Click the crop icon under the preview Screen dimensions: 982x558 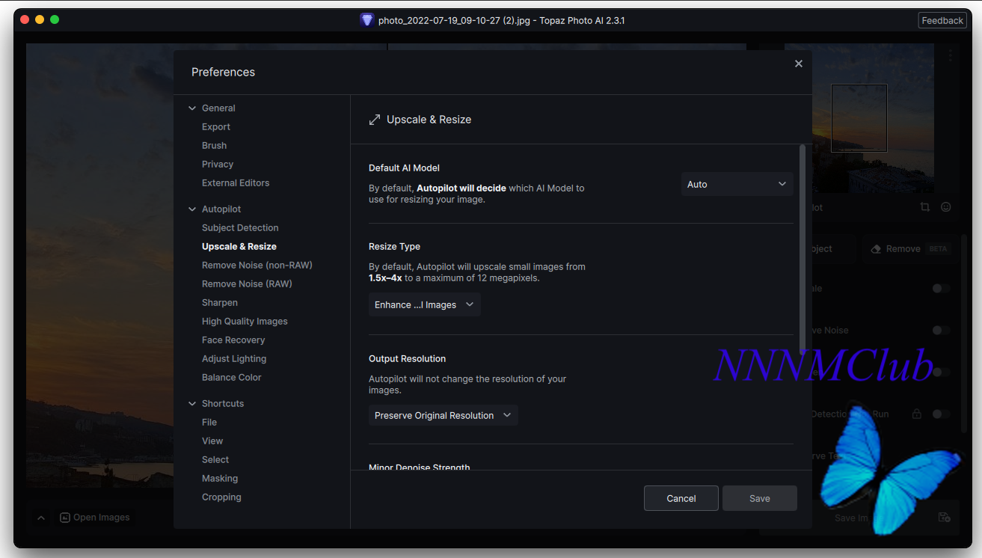coord(925,207)
